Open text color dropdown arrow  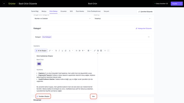pyautogui.click(x=73, y=51)
